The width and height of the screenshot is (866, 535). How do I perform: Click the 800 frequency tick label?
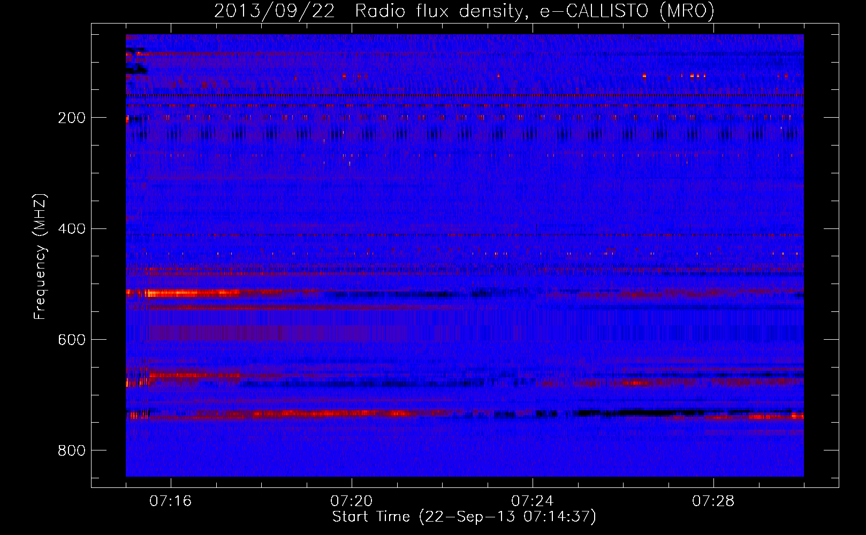[72, 450]
